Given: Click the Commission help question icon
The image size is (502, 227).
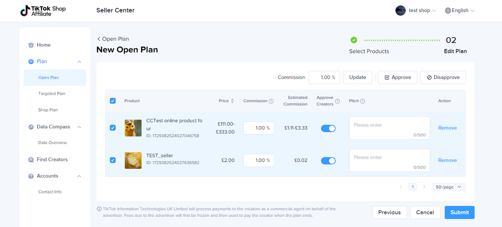Looking at the screenshot, I should (x=271, y=101).
